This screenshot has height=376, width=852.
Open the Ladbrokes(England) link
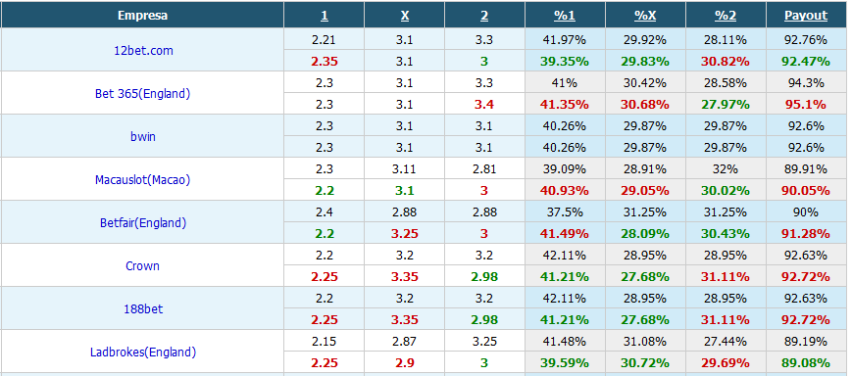143,352
